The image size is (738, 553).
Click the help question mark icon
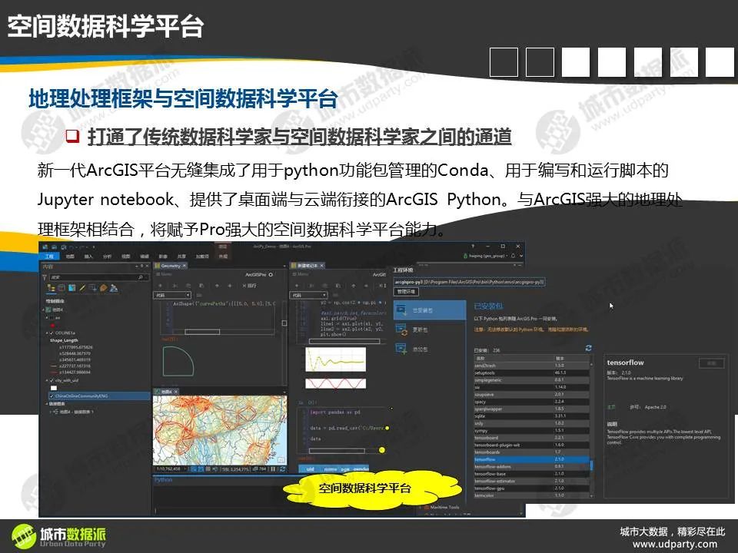coord(473,246)
